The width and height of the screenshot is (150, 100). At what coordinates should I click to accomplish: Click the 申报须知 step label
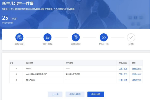tap(19, 44)
